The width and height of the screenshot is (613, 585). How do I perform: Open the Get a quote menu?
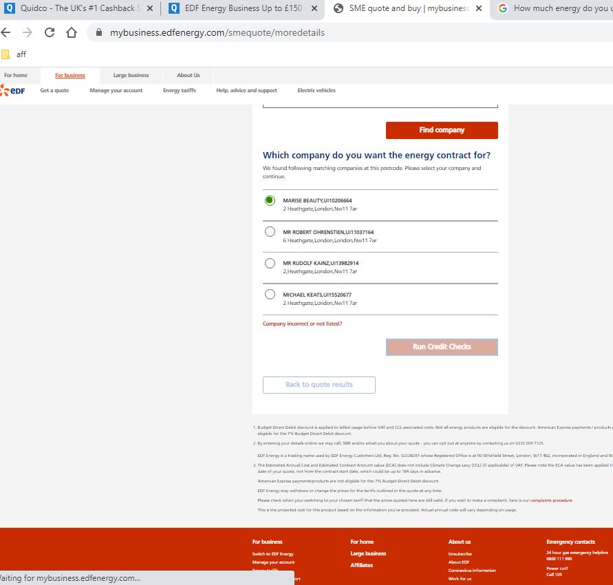point(54,90)
